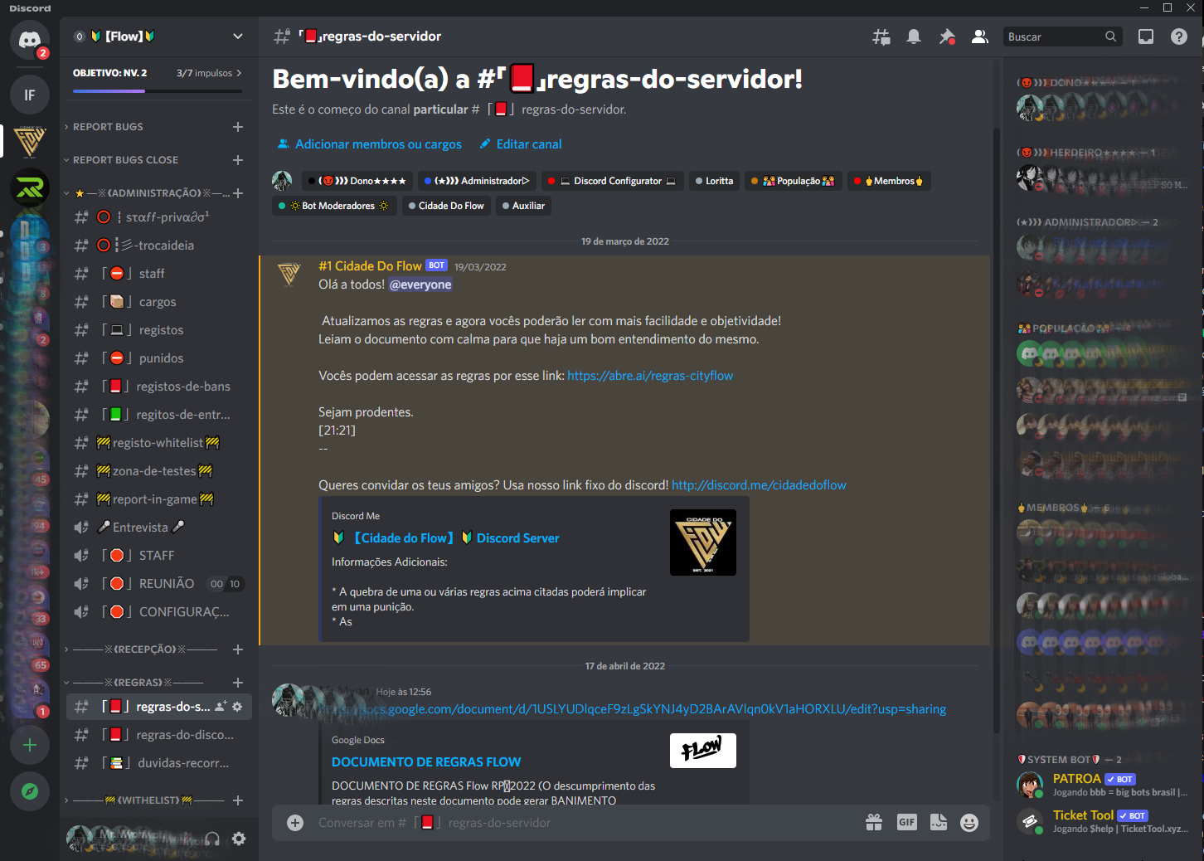Screen dimensions: 1204x861
Task: Open the Help question mark icon
Action: [x=1179, y=36]
